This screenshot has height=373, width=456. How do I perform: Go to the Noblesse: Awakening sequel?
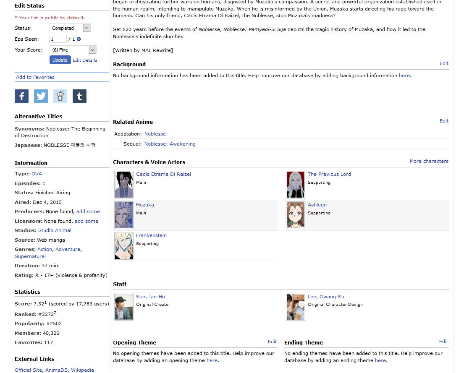pyautogui.click(x=170, y=144)
